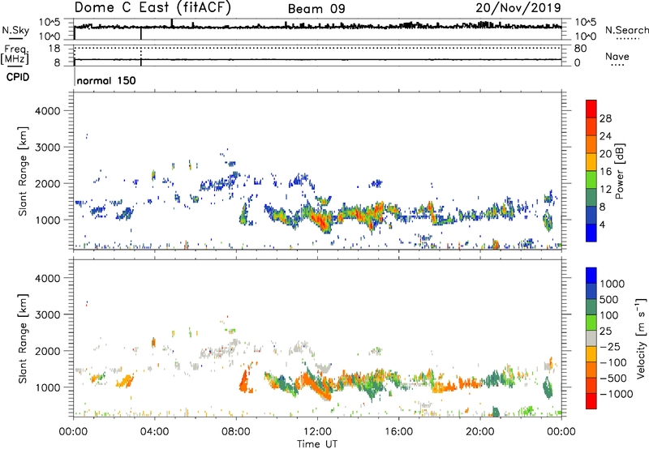Click the 'N.Search' legend label

(626, 30)
